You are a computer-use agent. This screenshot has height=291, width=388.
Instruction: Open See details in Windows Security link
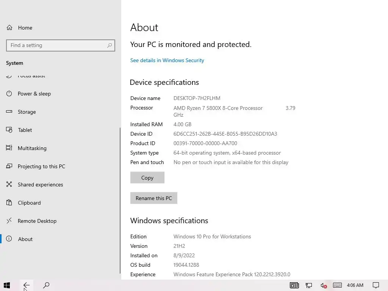[167, 60]
